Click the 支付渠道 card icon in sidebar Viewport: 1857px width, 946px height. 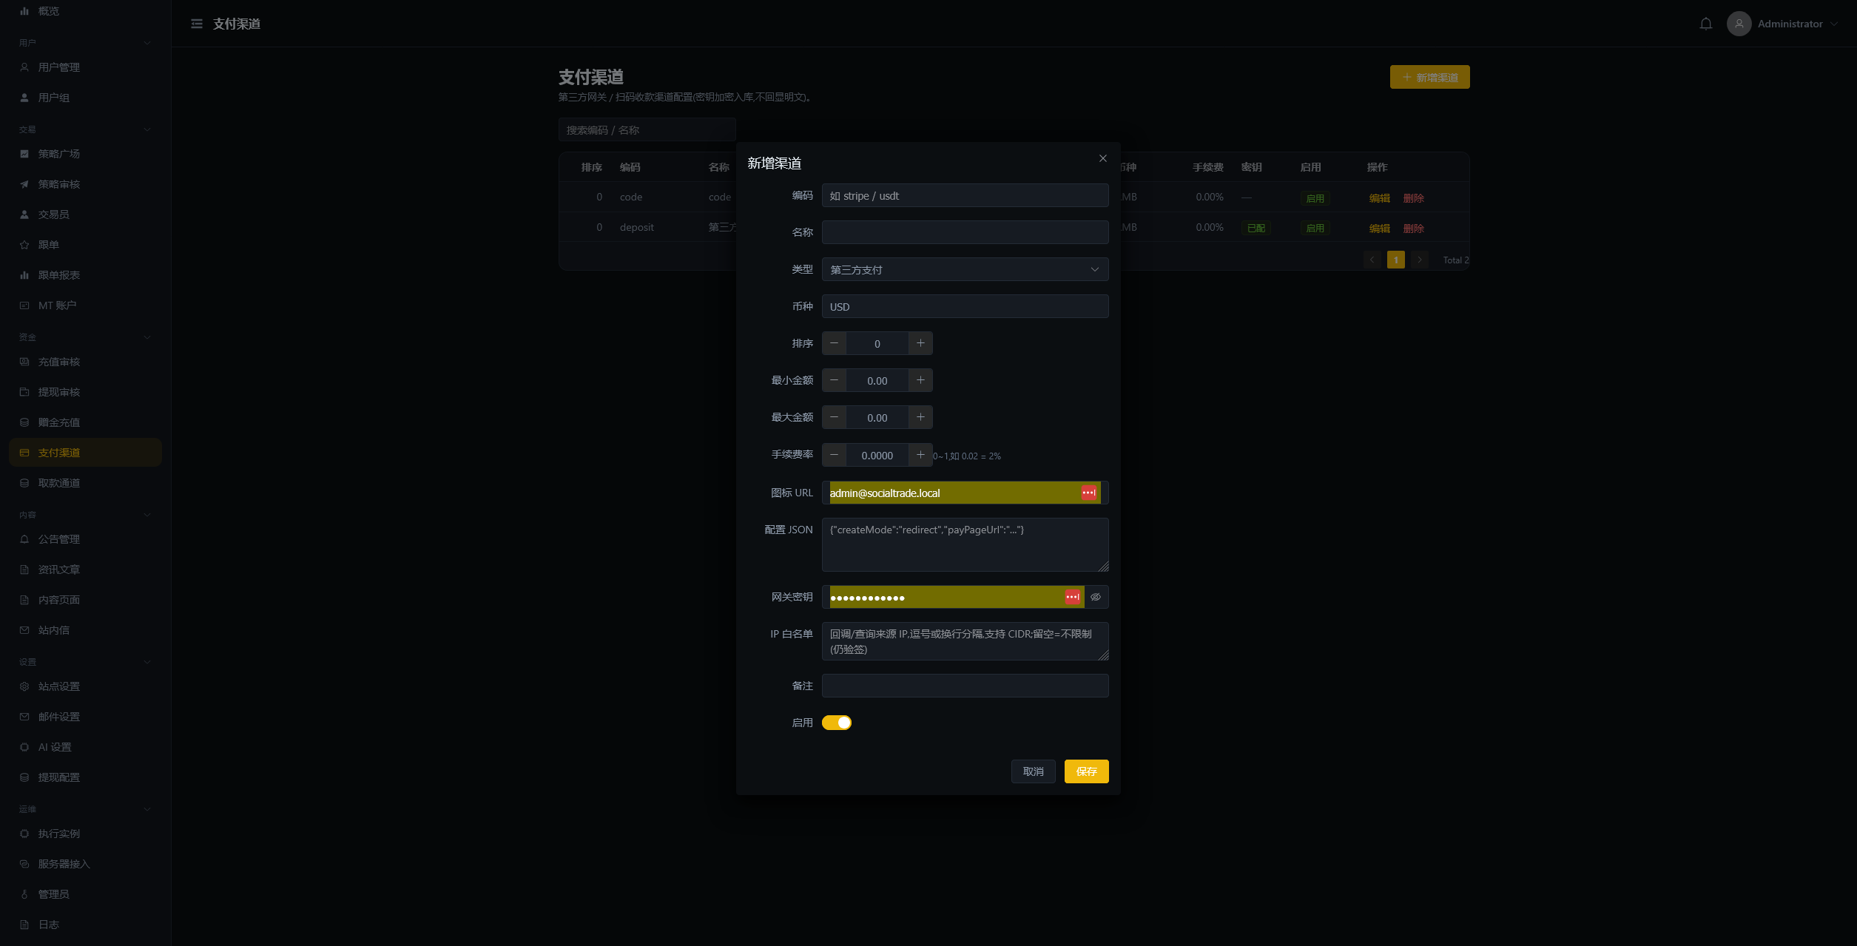24,453
